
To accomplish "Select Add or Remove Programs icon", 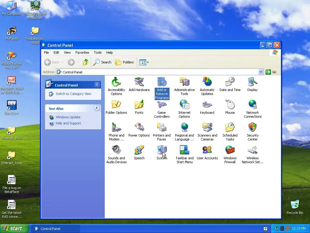I will [162, 88].
